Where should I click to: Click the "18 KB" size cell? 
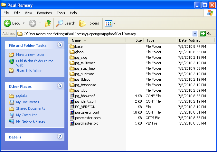137,112
